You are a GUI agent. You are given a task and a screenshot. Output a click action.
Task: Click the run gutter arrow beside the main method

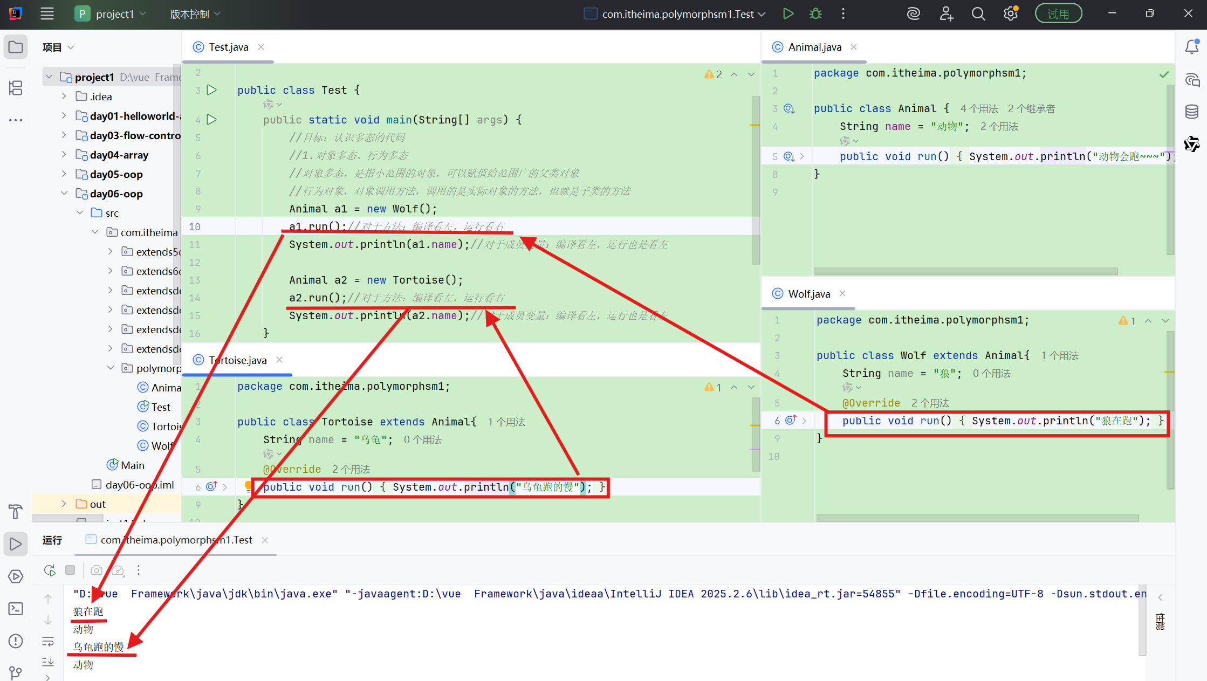pos(212,120)
